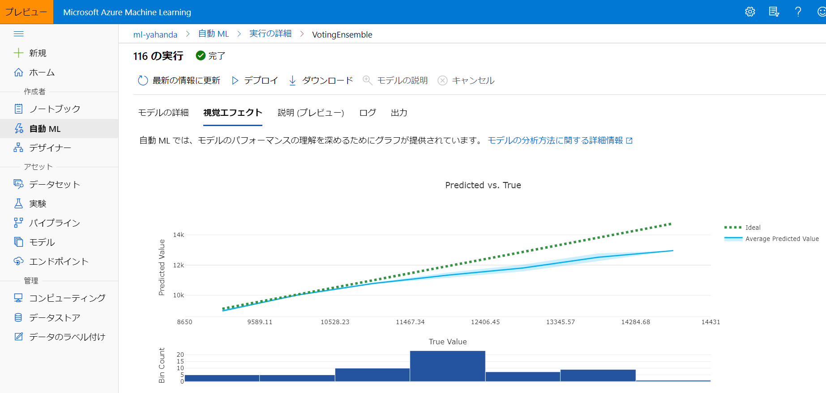Open the feedback survey icon in header
Screen dimensions: 826x393
(774, 12)
